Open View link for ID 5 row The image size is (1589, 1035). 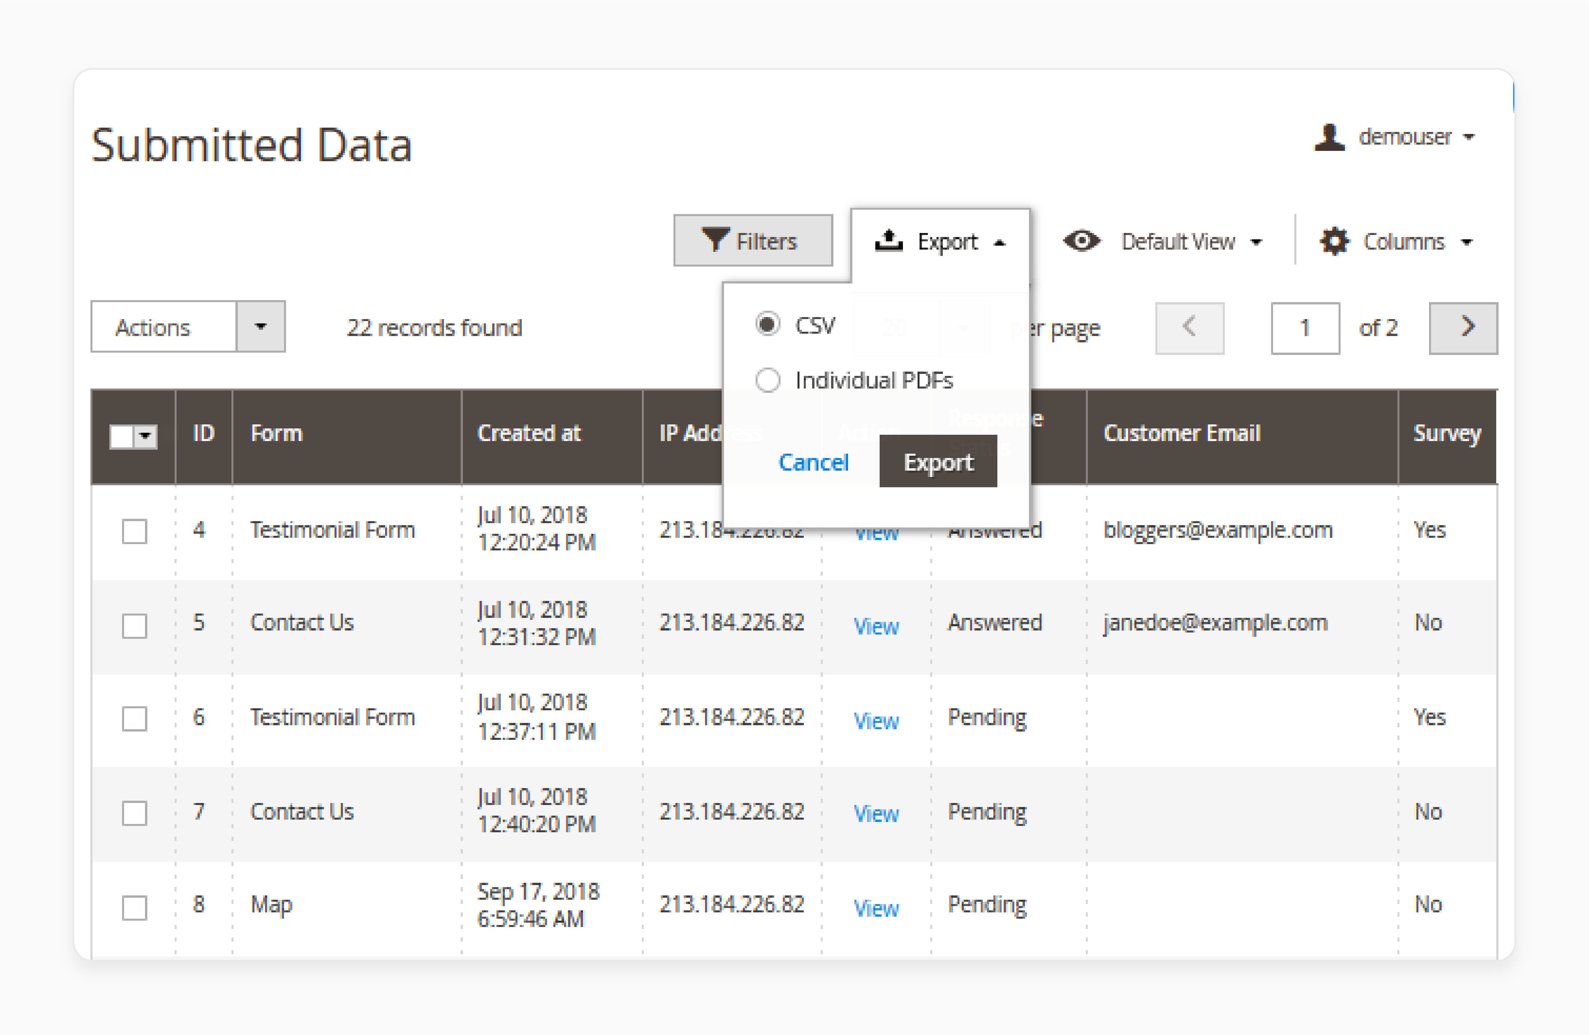876,626
